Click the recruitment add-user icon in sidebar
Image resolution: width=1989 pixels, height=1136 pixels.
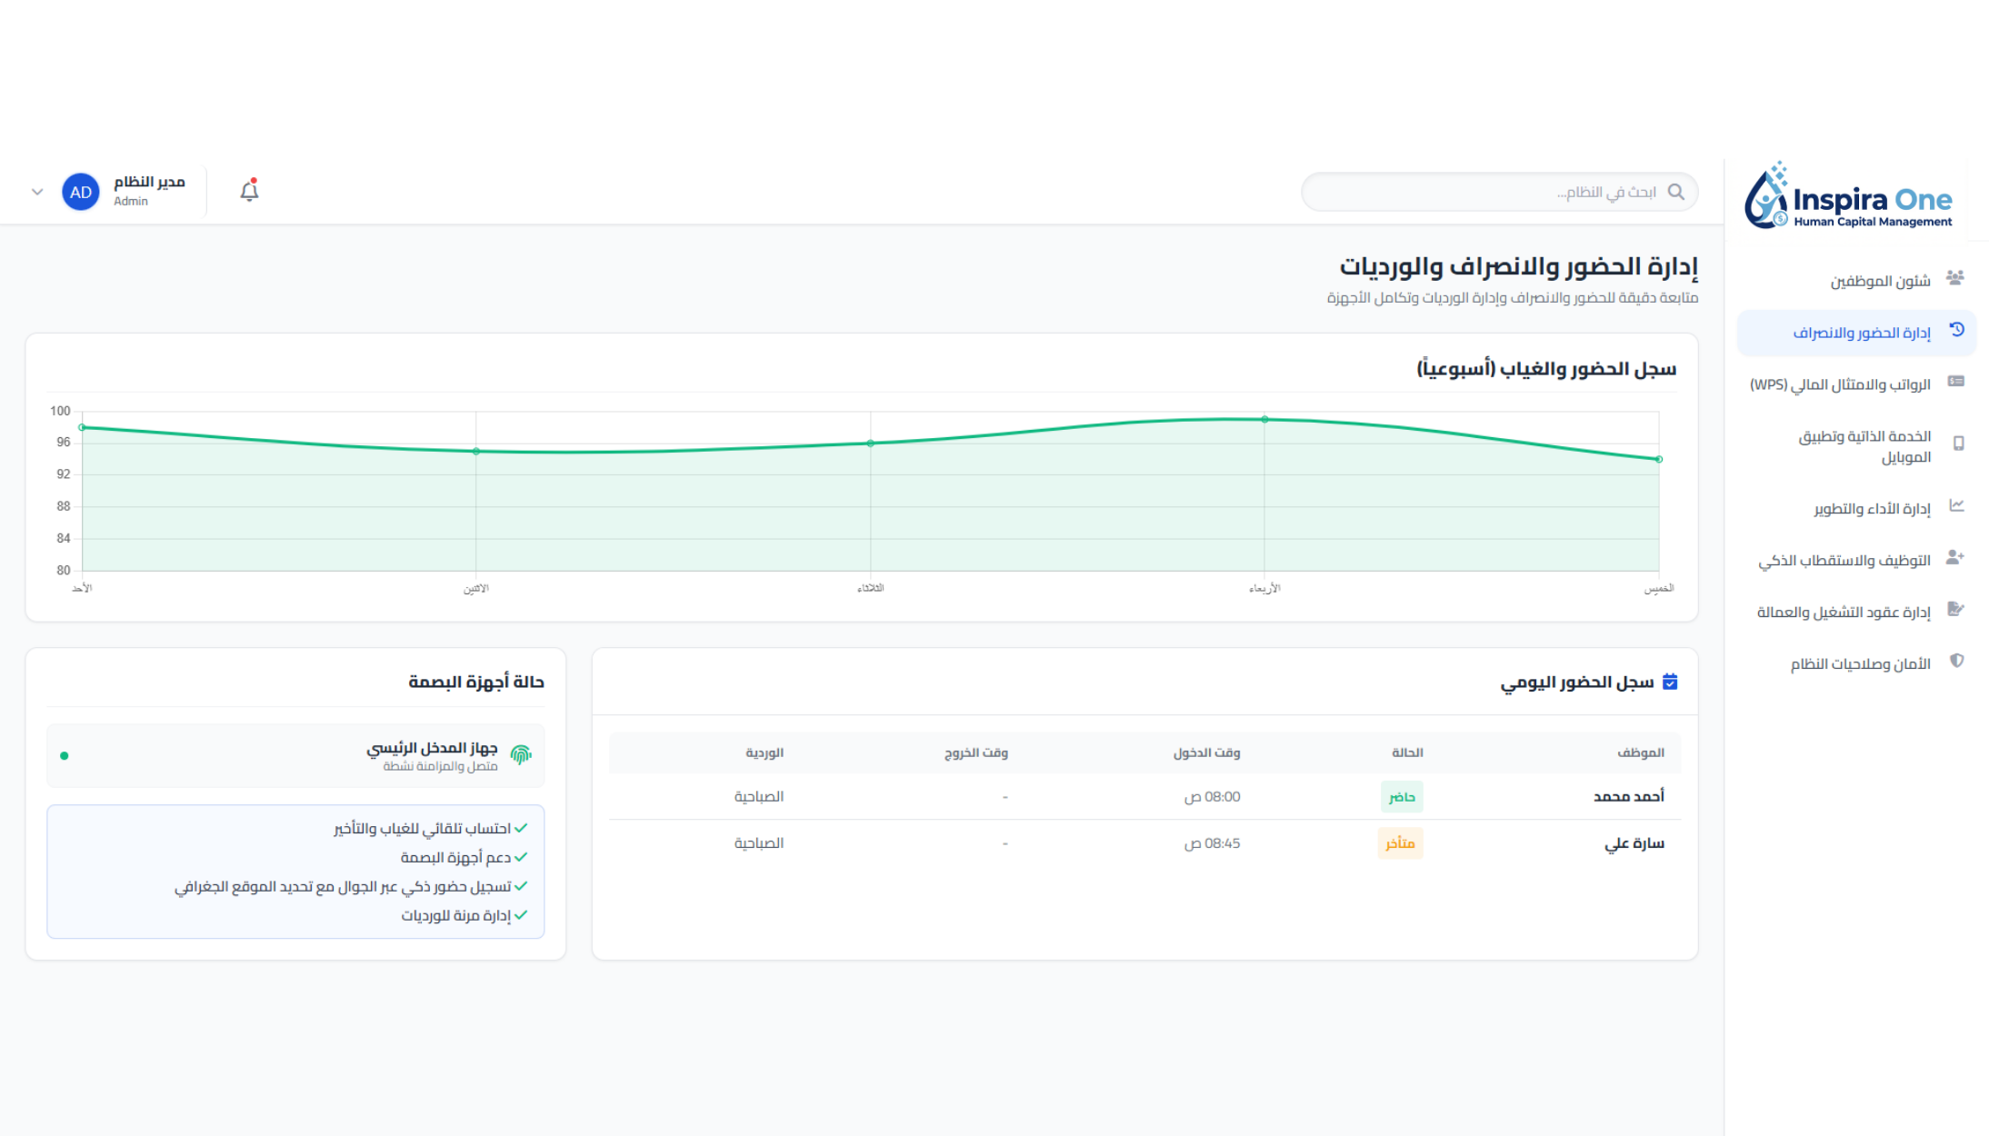[1955, 557]
